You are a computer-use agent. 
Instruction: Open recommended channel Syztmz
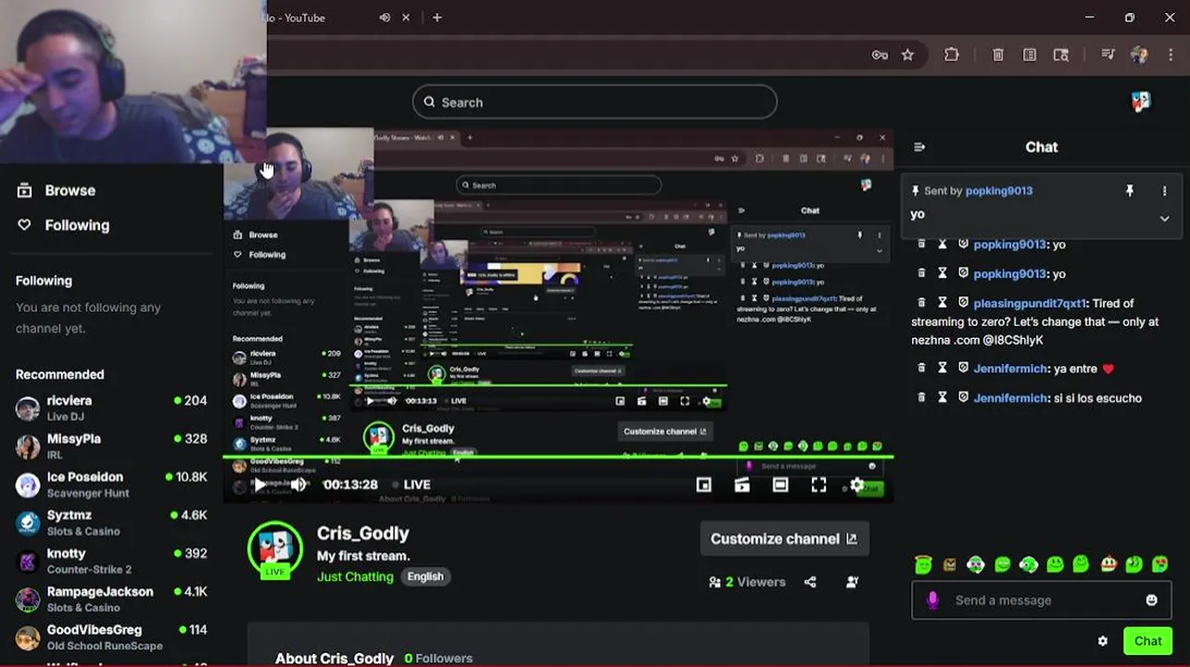coord(111,522)
